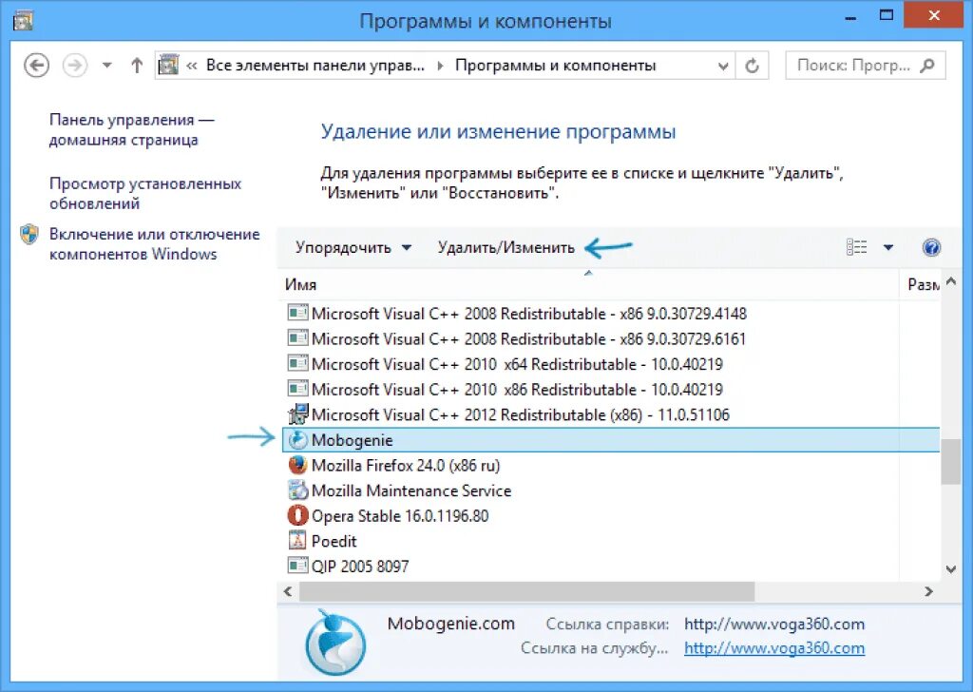Open the underlined voga360.com support link
Screen dimensions: 973x692
click(x=774, y=648)
